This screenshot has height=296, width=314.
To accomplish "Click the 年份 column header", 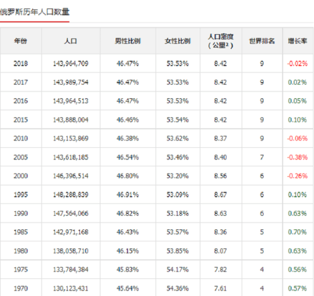I will click(x=21, y=41).
